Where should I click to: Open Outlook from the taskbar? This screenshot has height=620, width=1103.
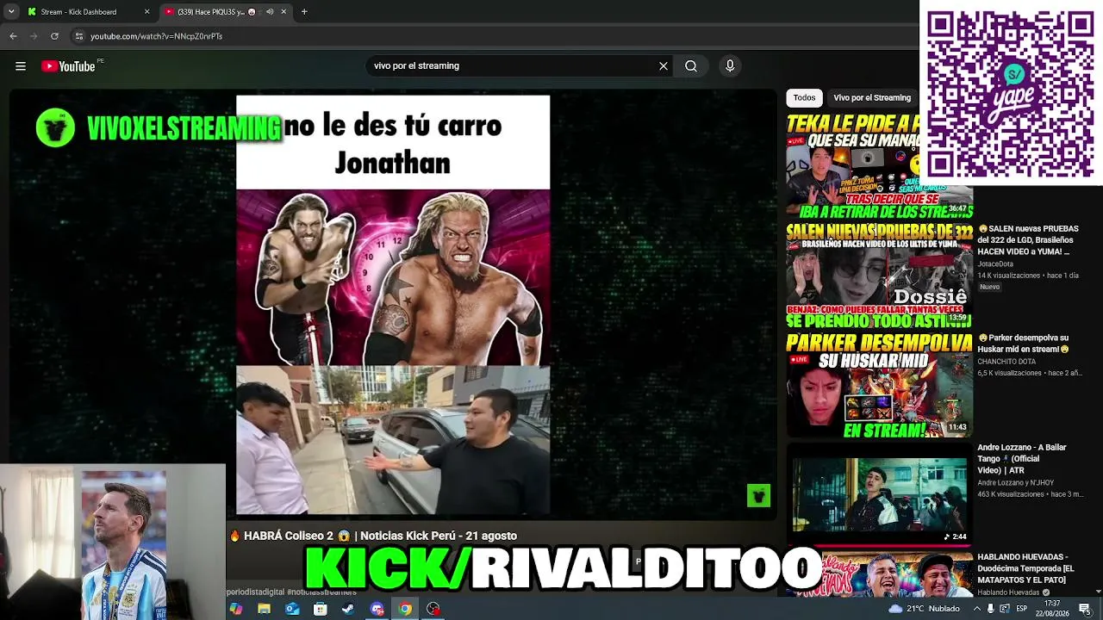(x=292, y=609)
